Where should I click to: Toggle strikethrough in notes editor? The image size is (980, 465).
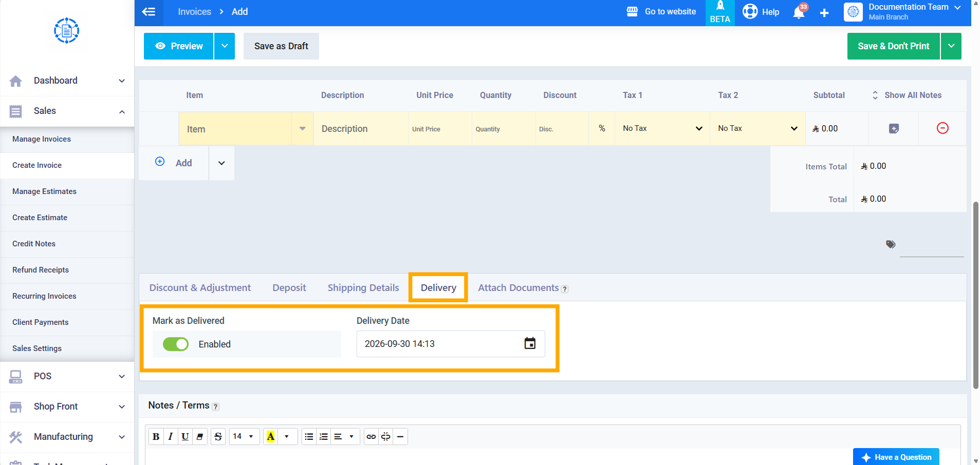[218, 437]
